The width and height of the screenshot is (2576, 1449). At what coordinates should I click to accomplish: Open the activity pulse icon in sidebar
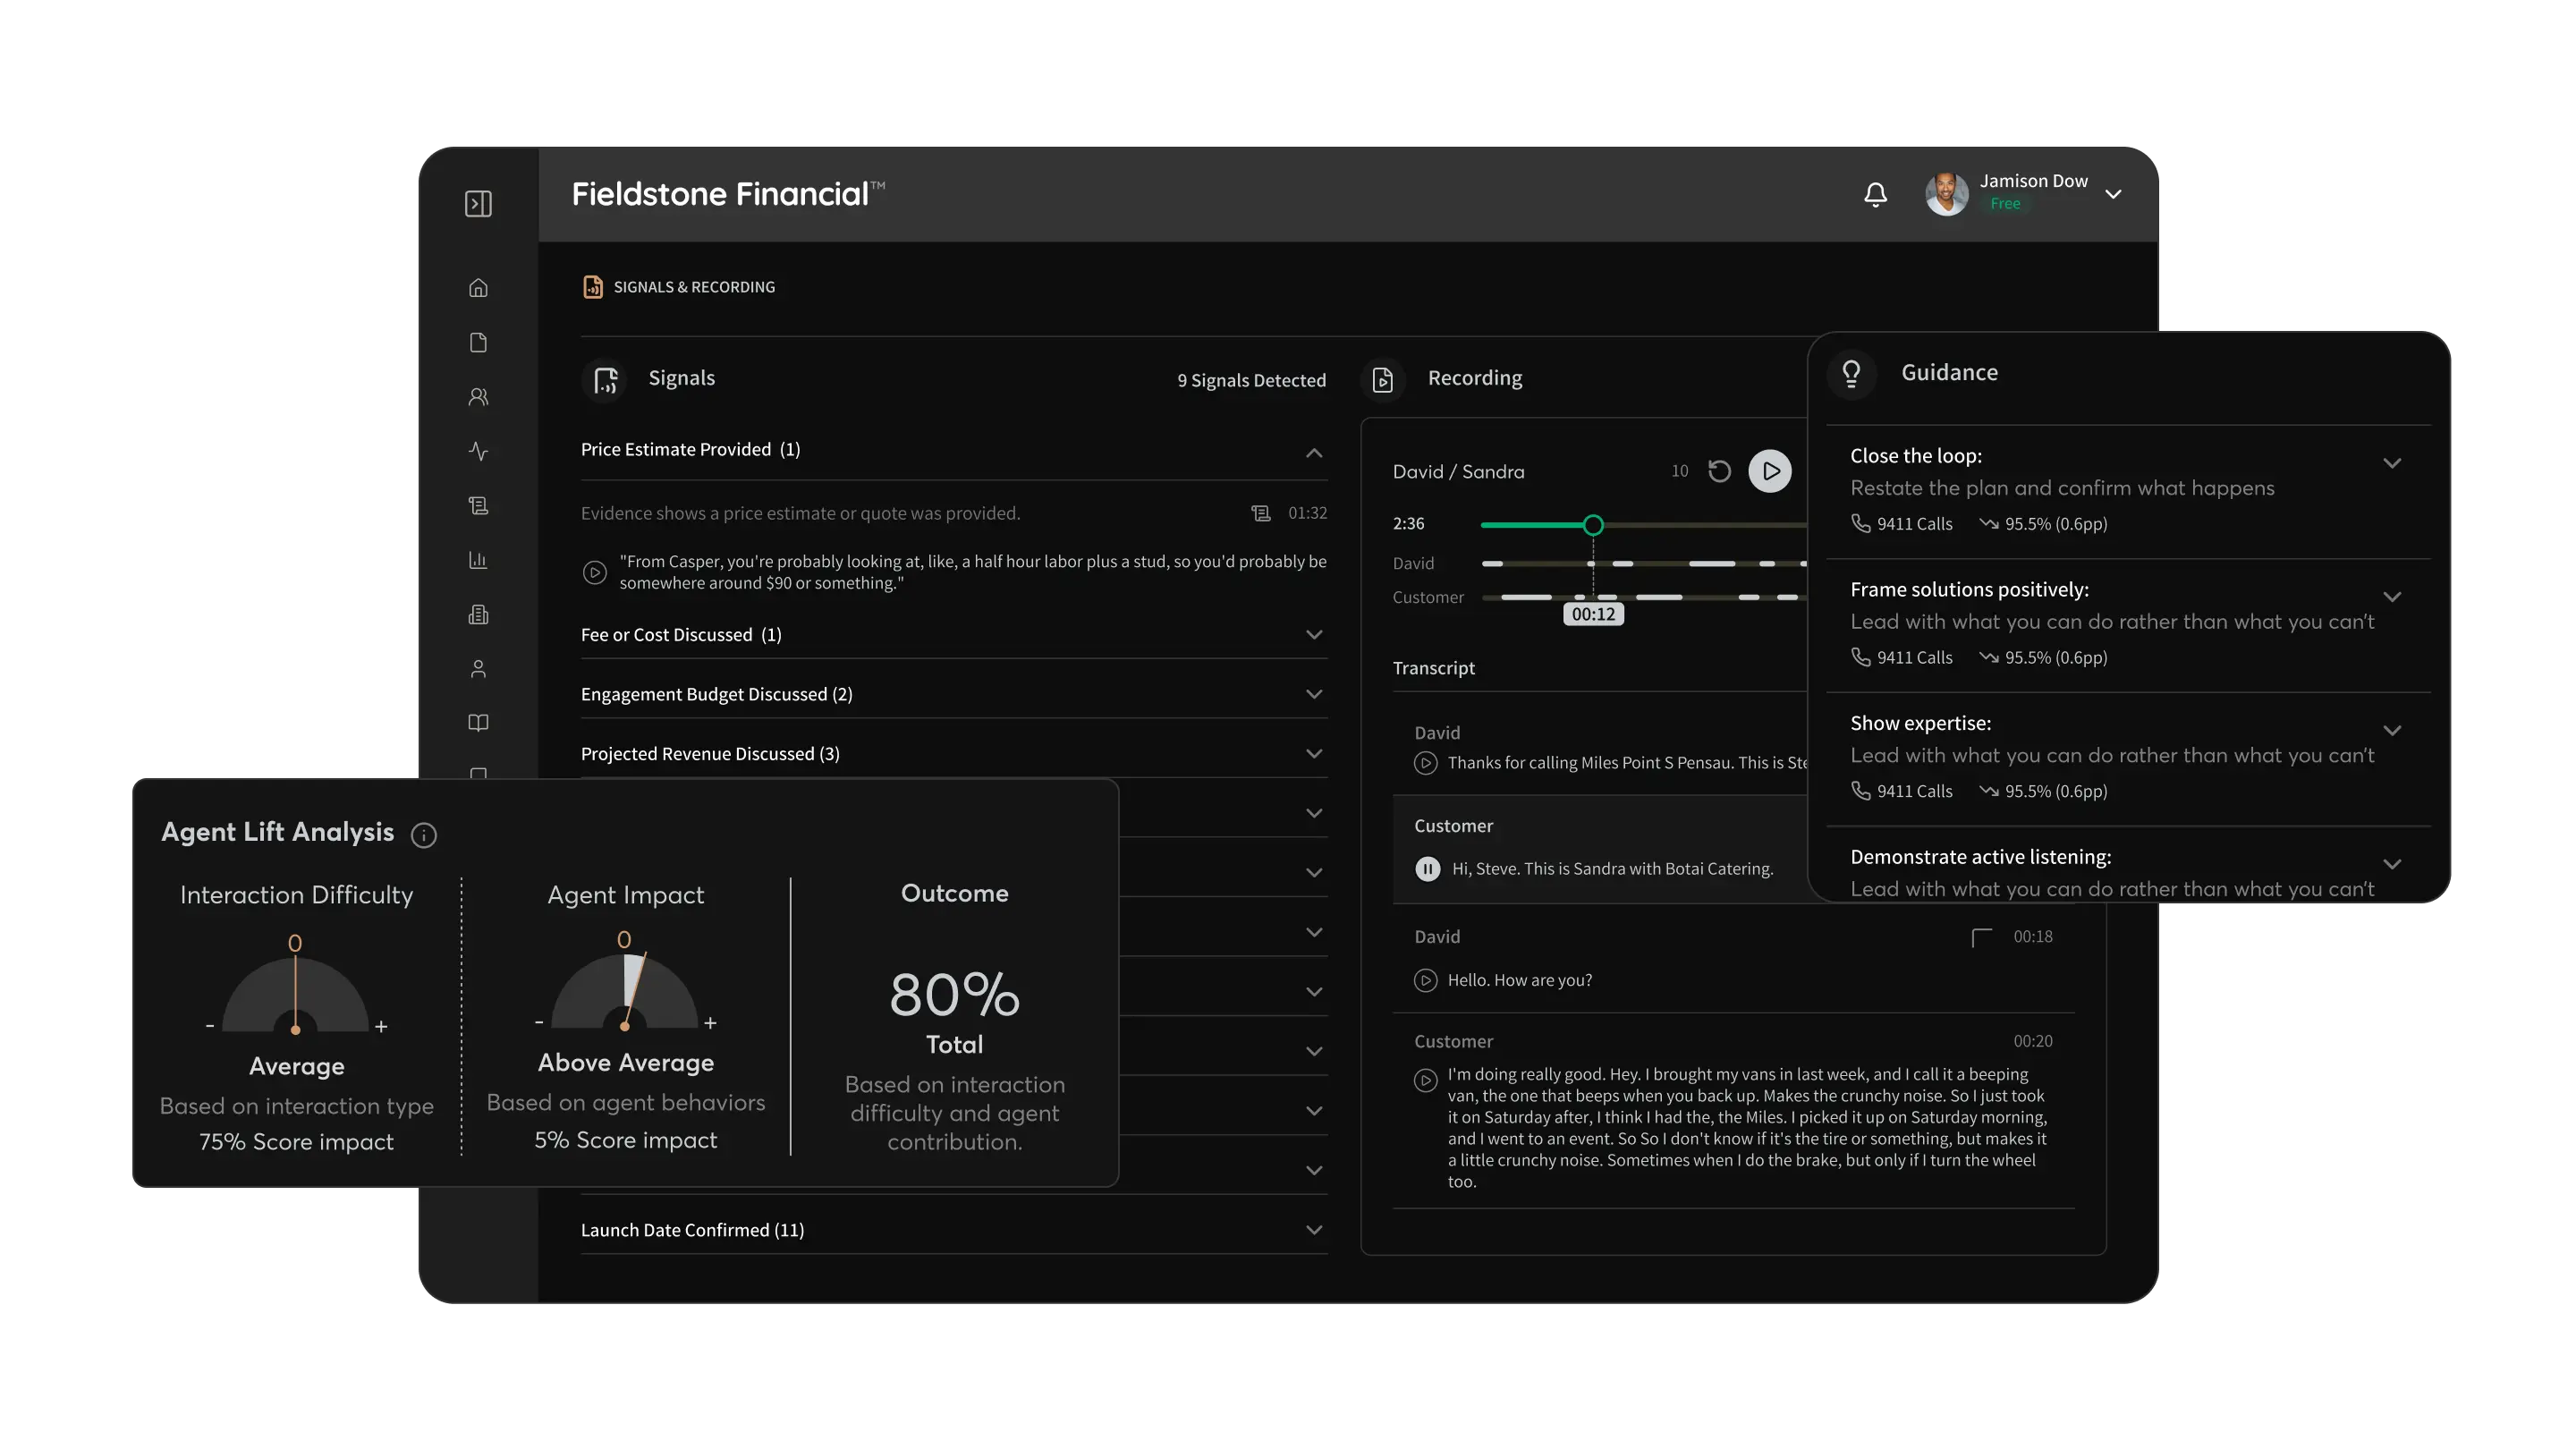tap(478, 451)
